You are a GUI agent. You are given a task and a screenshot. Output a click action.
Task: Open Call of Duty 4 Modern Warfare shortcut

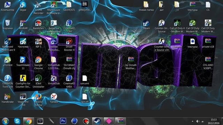click(x=177, y=26)
